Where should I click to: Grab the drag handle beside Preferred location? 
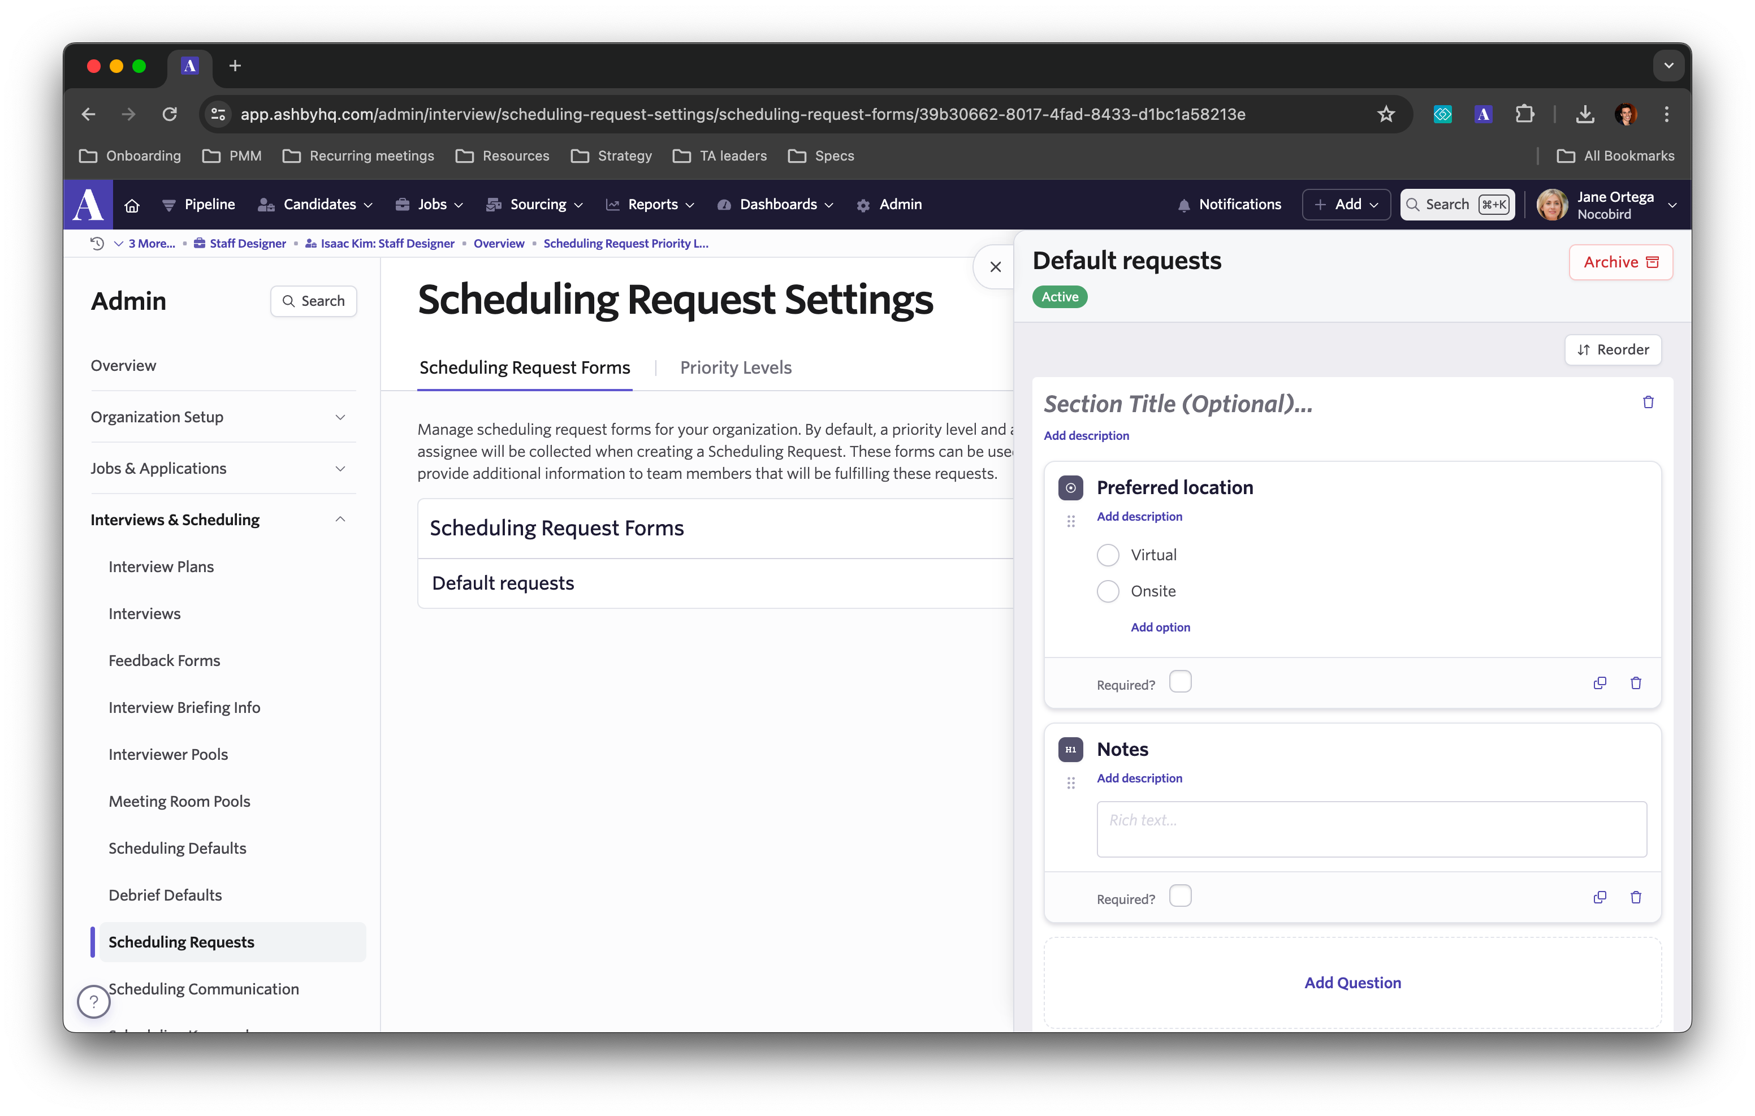(x=1071, y=521)
